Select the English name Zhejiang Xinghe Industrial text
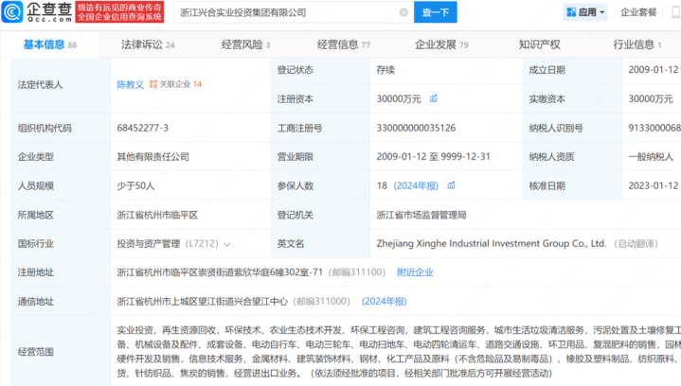The width and height of the screenshot is (681, 386). pyautogui.click(x=492, y=244)
